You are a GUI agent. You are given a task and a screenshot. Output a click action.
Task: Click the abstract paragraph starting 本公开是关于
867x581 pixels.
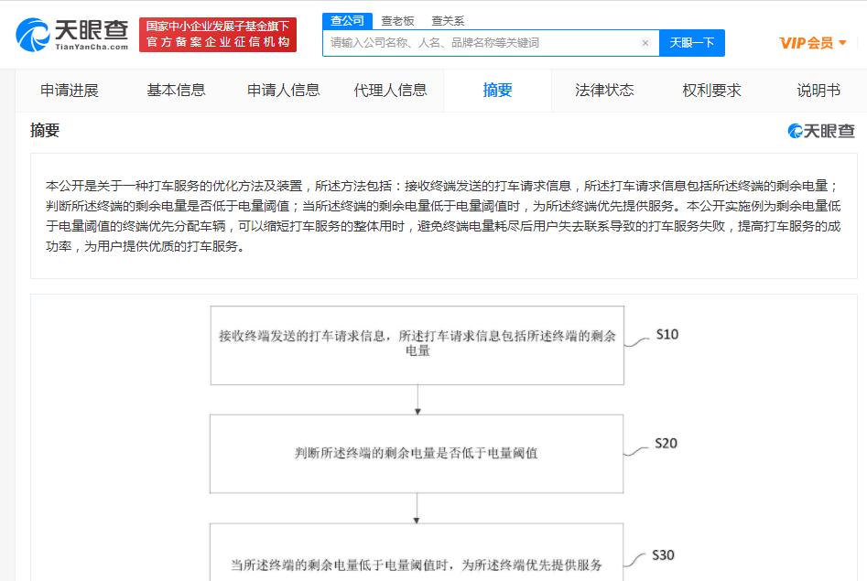click(443, 216)
